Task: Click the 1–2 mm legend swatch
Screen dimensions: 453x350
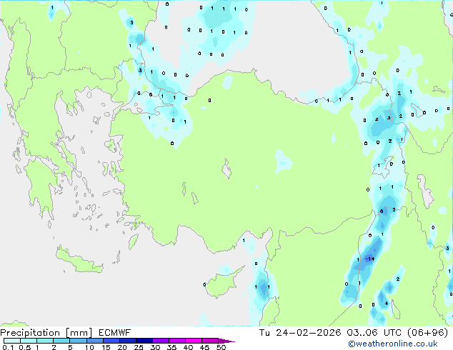Action: tap(45, 341)
